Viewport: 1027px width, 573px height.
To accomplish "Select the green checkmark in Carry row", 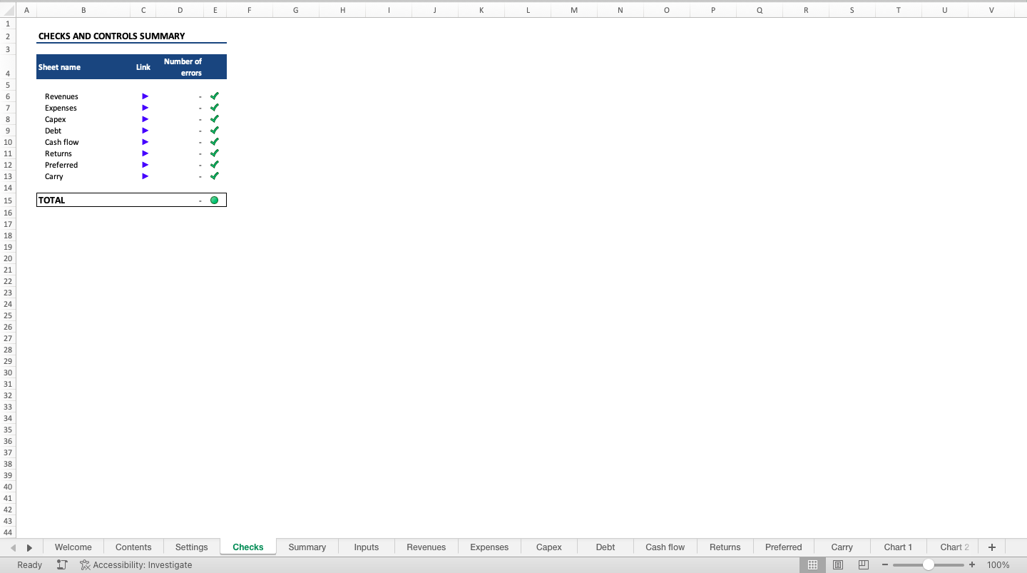I will 215,176.
